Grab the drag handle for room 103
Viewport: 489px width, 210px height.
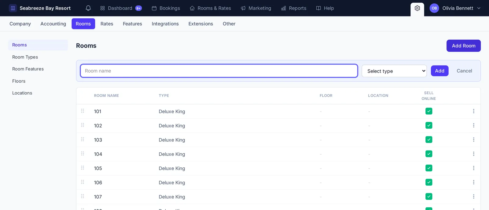pos(83,139)
